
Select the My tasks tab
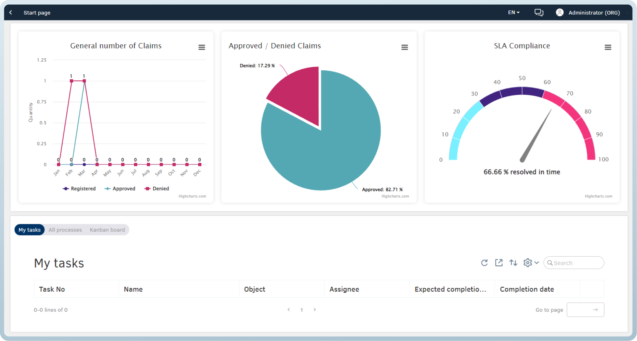(29, 230)
